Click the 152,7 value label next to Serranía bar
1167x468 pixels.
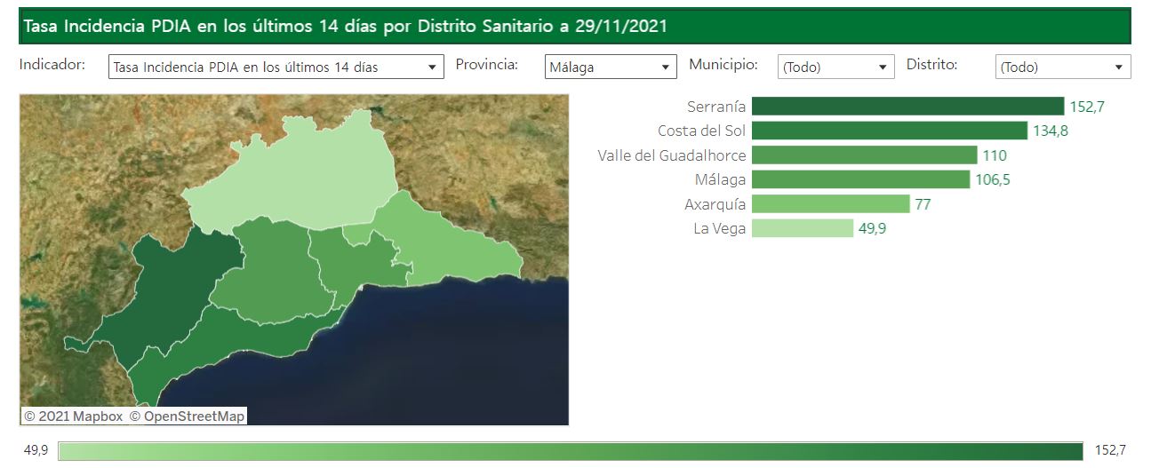click(1087, 107)
